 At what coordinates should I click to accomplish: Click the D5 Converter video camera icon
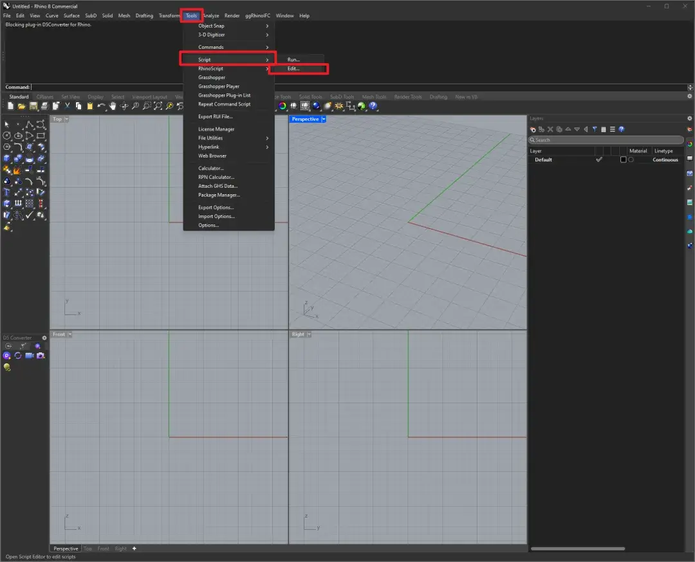click(29, 356)
